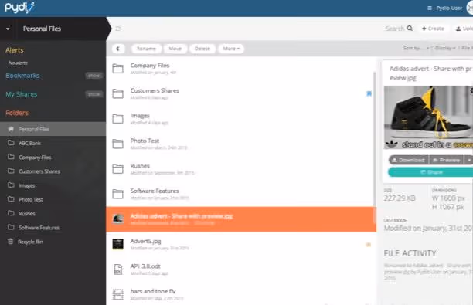Screen dimensions: 473x305
Task: Click the user menu list icon
Action: pos(430,8)
